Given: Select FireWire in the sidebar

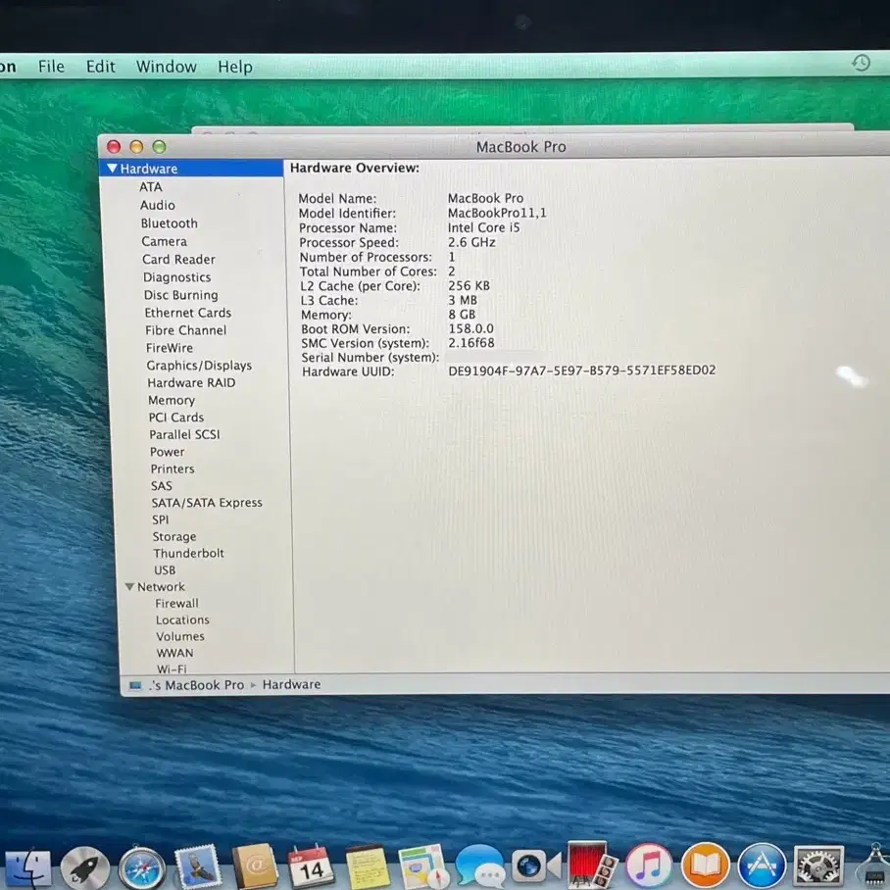Looking at the screenshot, I should tap(170, 348).
